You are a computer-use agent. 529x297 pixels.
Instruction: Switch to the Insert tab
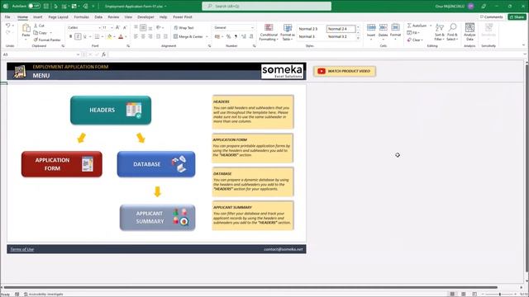[x=37, y=16]
